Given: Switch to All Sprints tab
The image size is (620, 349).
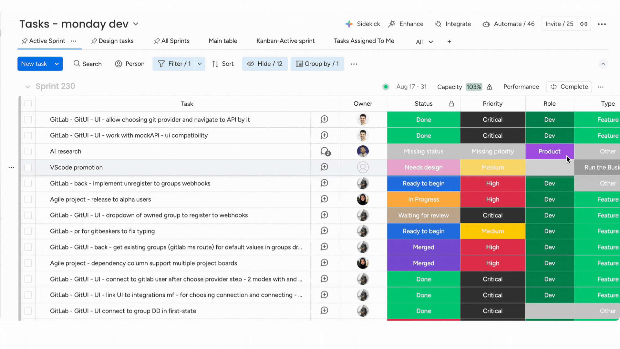Looking at the screenshot, I should point(172,41).
